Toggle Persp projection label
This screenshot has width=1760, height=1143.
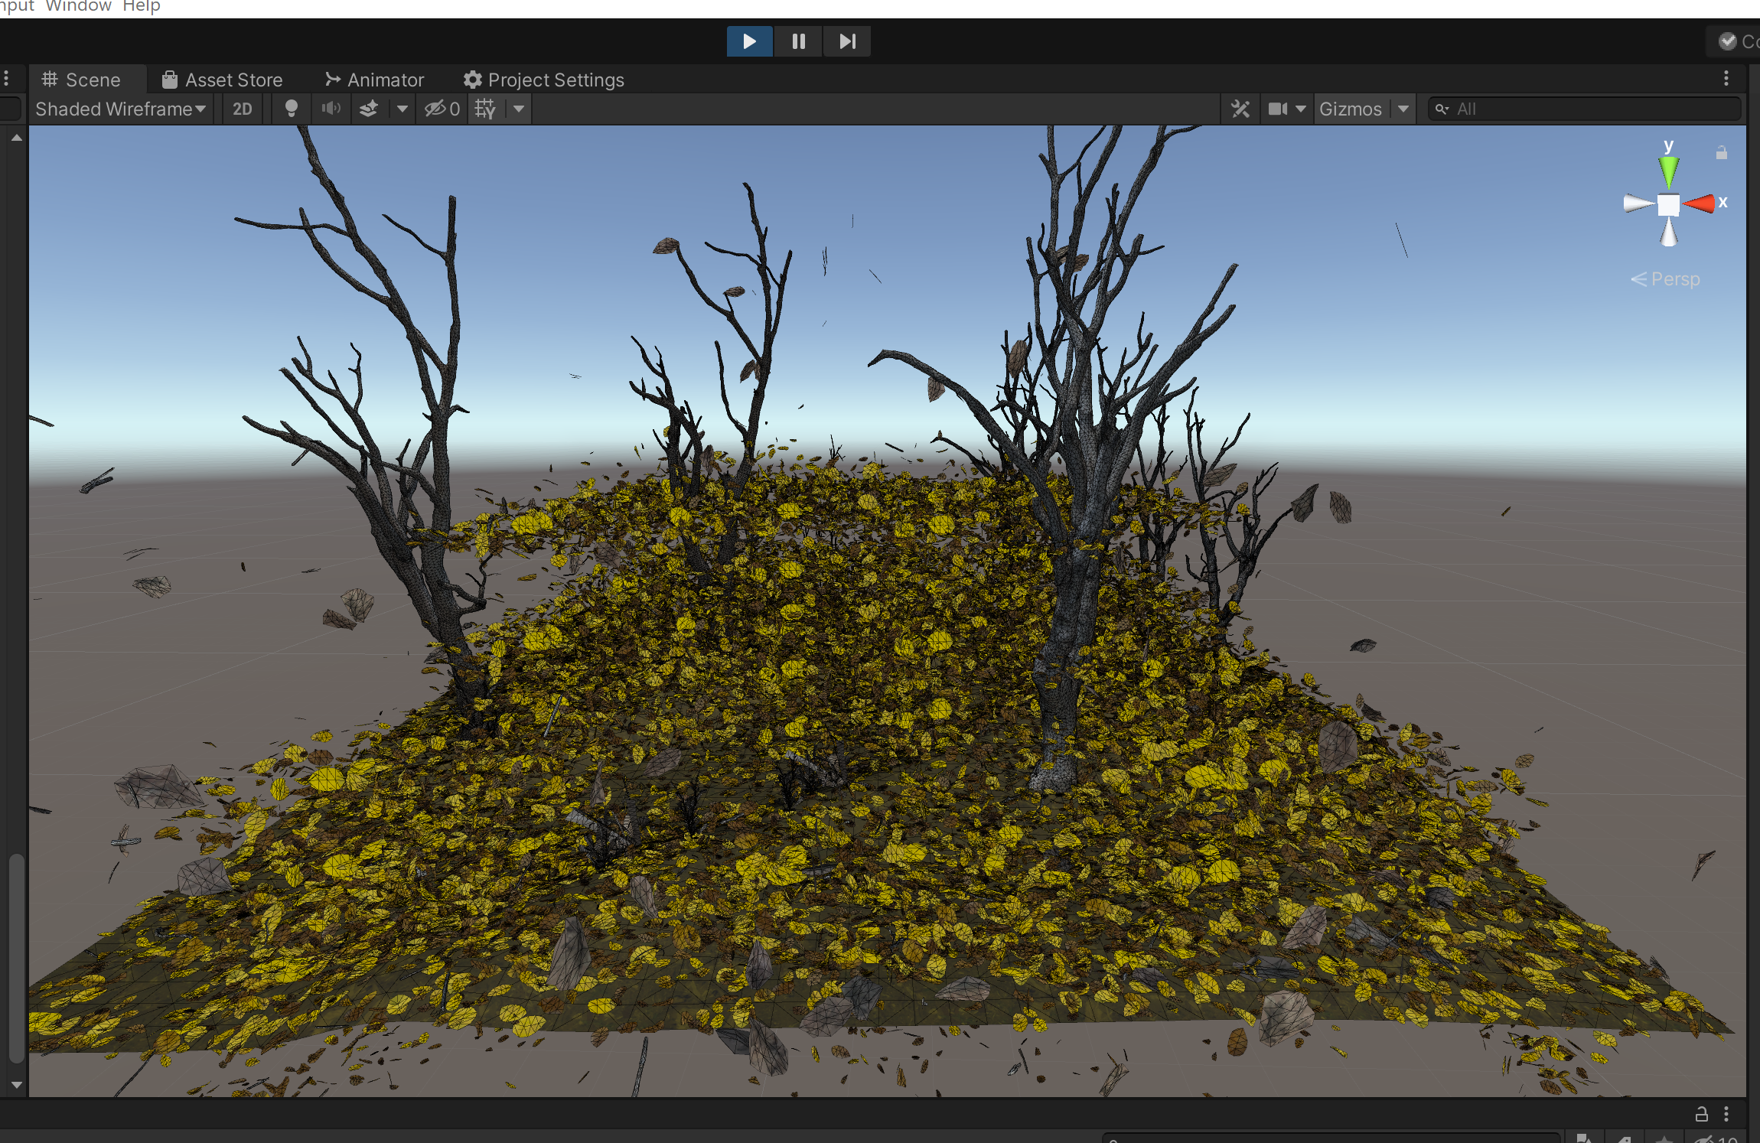[x=1667, y=279]
